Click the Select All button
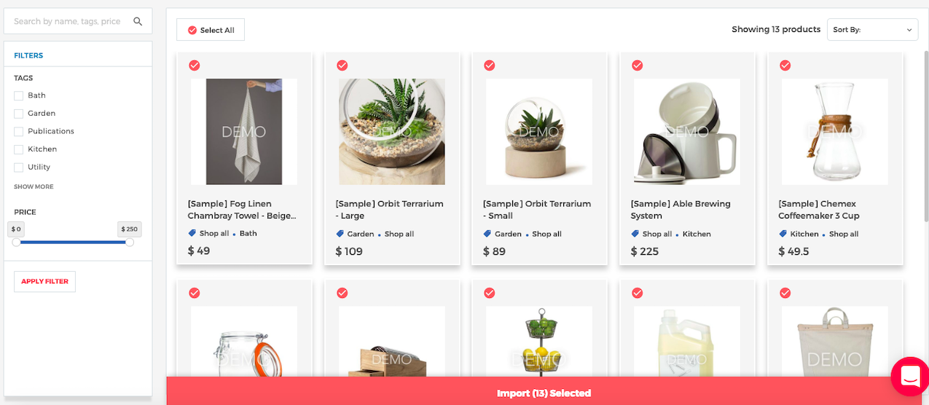This screenshot has height=405, width=929. pyautogui.click(x=211, y=30)
